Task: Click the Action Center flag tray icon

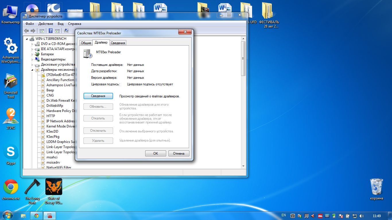Action: 341,216
